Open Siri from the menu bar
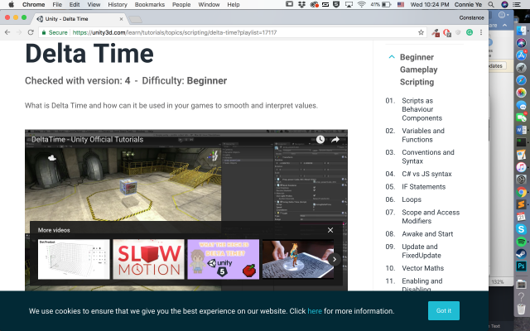The image size is (530, 331). pyautogui.click(x=504, y=4)
